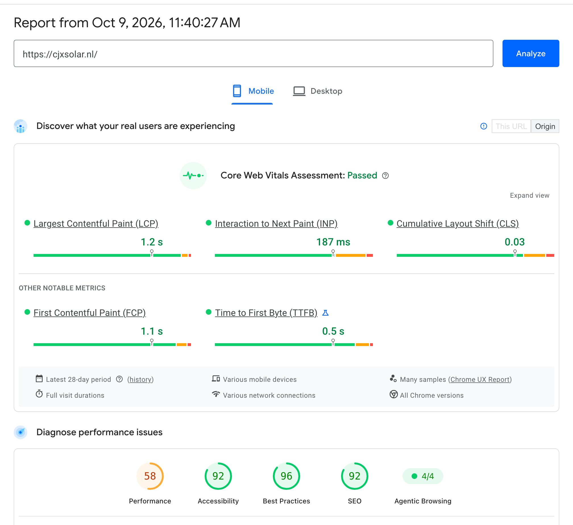The image size is (573, 525).
Task: Select the Desktop tab
Action: (x=318, y=91)
